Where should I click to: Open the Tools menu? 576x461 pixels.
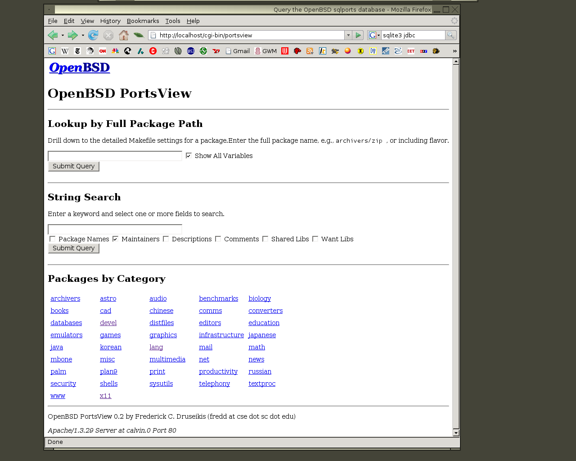pyautogui.click(x=172, y=21)
